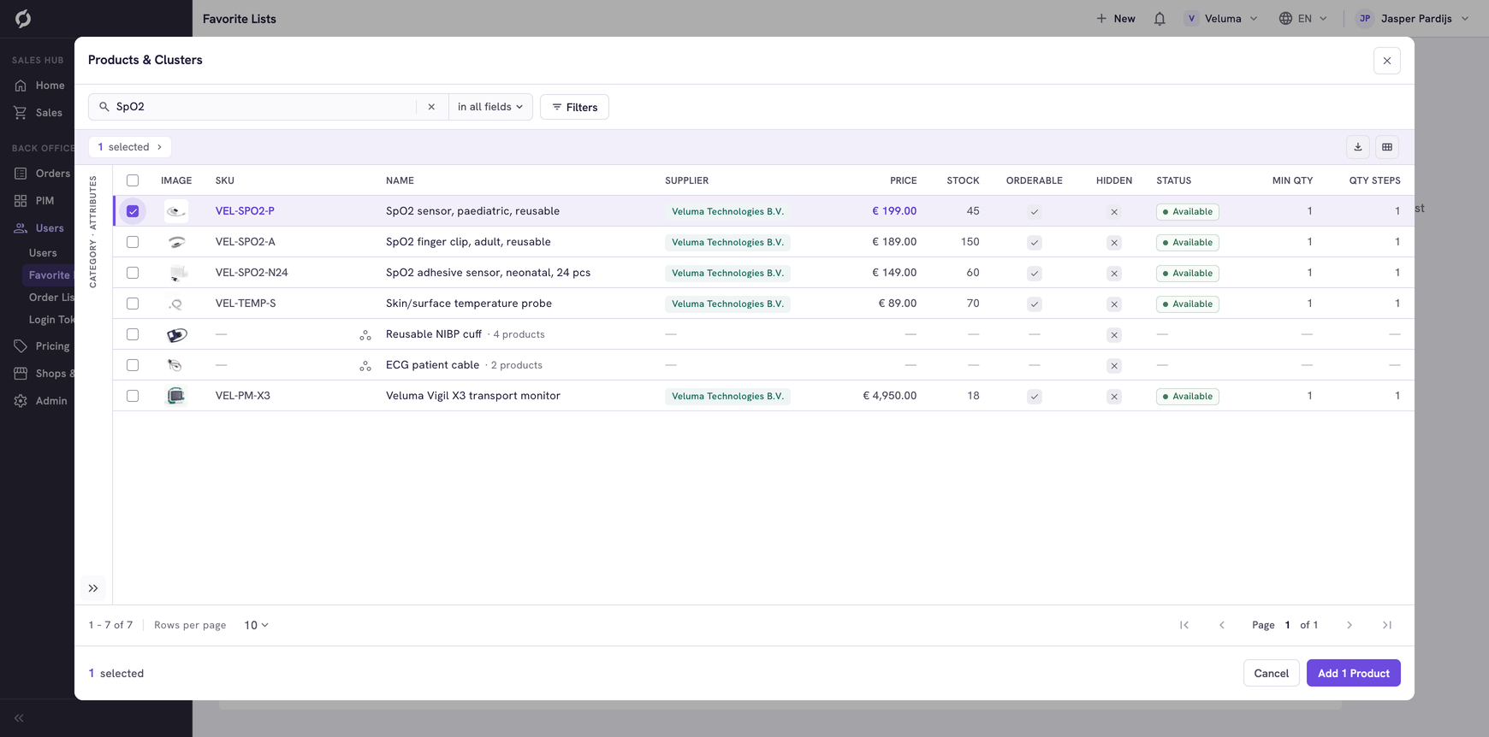Image resolution: width=1489 pixels, height=737 pixels.
Task: Click the cluster icon for ECG patient cable
Action: click(365, 366)
